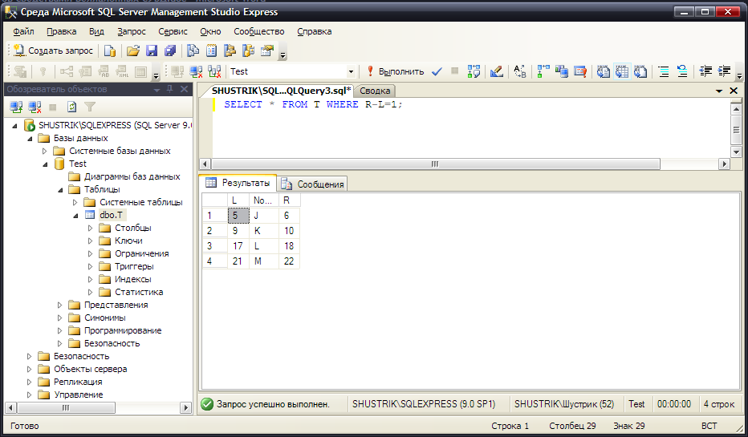
Task: Click Disconnect icon in Object Explorer toolbar
Action: [x=35, y=107]
